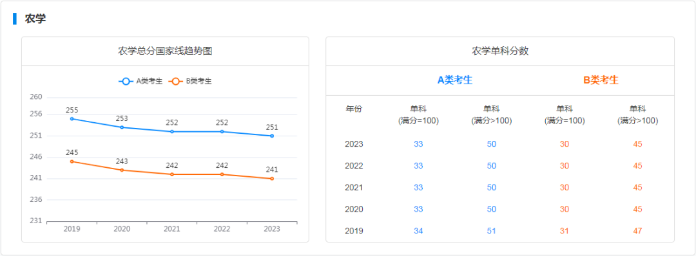
Task: Click value 51 in the 2019 table row
Action: click(491, 231)
